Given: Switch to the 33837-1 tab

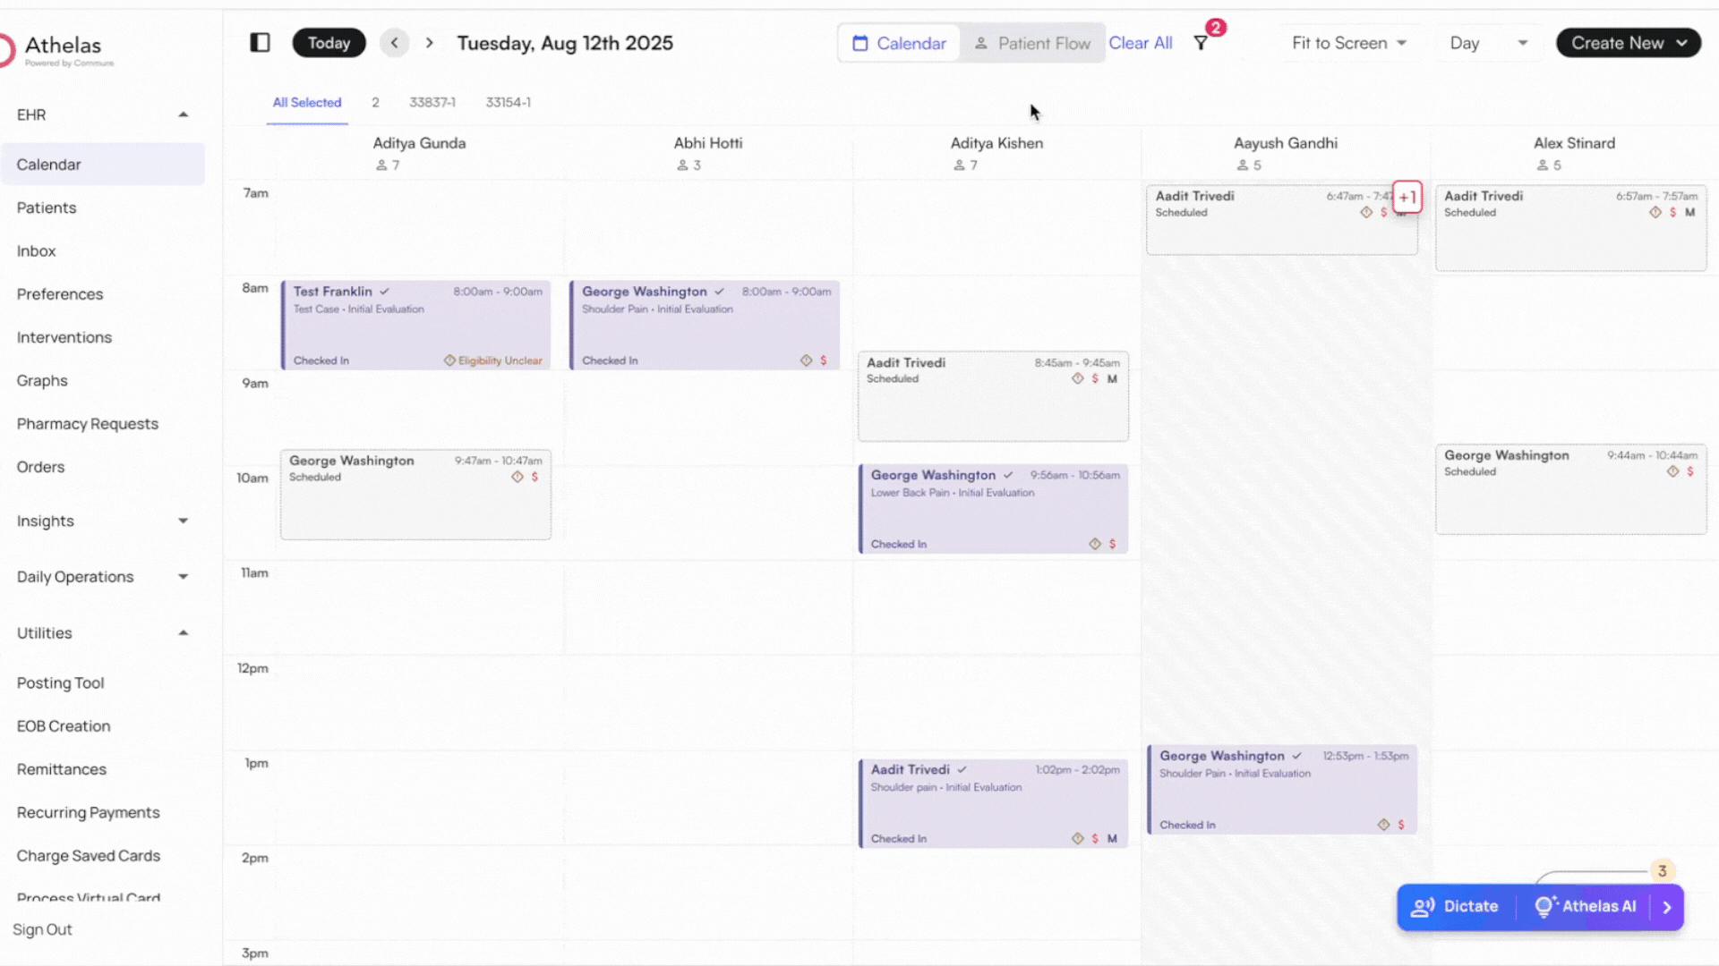Looking at the screenshot, I should (x=432, y=102).
